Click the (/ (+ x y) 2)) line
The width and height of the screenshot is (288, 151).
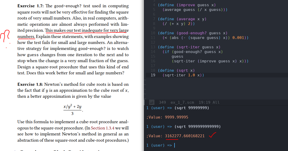pyautogui.click(x=178, y=24)
